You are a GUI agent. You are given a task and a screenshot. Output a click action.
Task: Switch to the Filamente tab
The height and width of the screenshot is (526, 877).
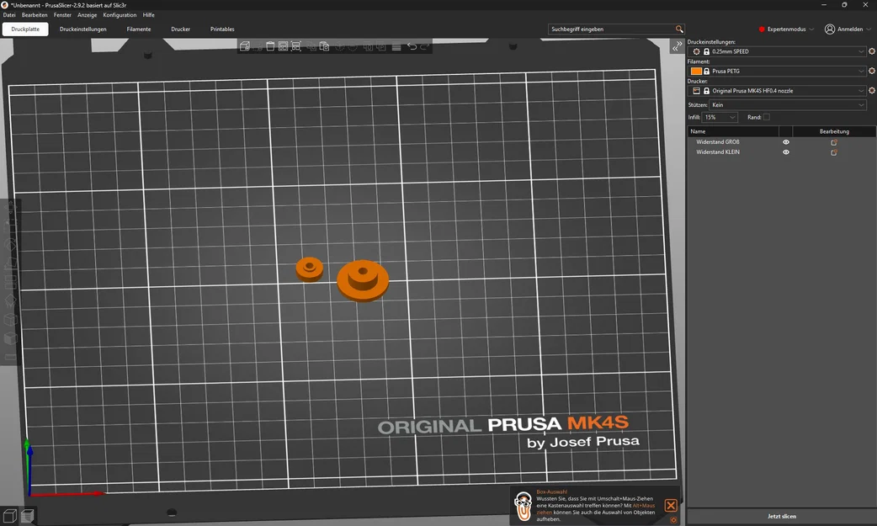coord(139,29)
